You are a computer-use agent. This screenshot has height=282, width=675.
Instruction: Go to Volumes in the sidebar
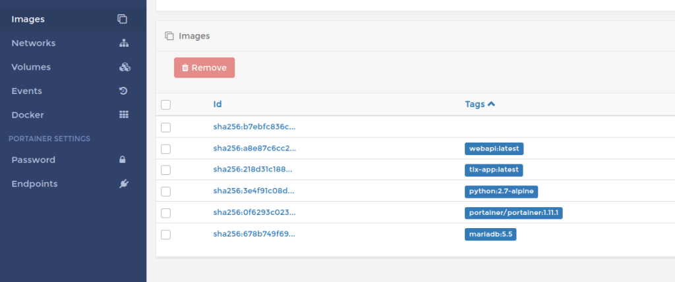click(x=31, y=67)
